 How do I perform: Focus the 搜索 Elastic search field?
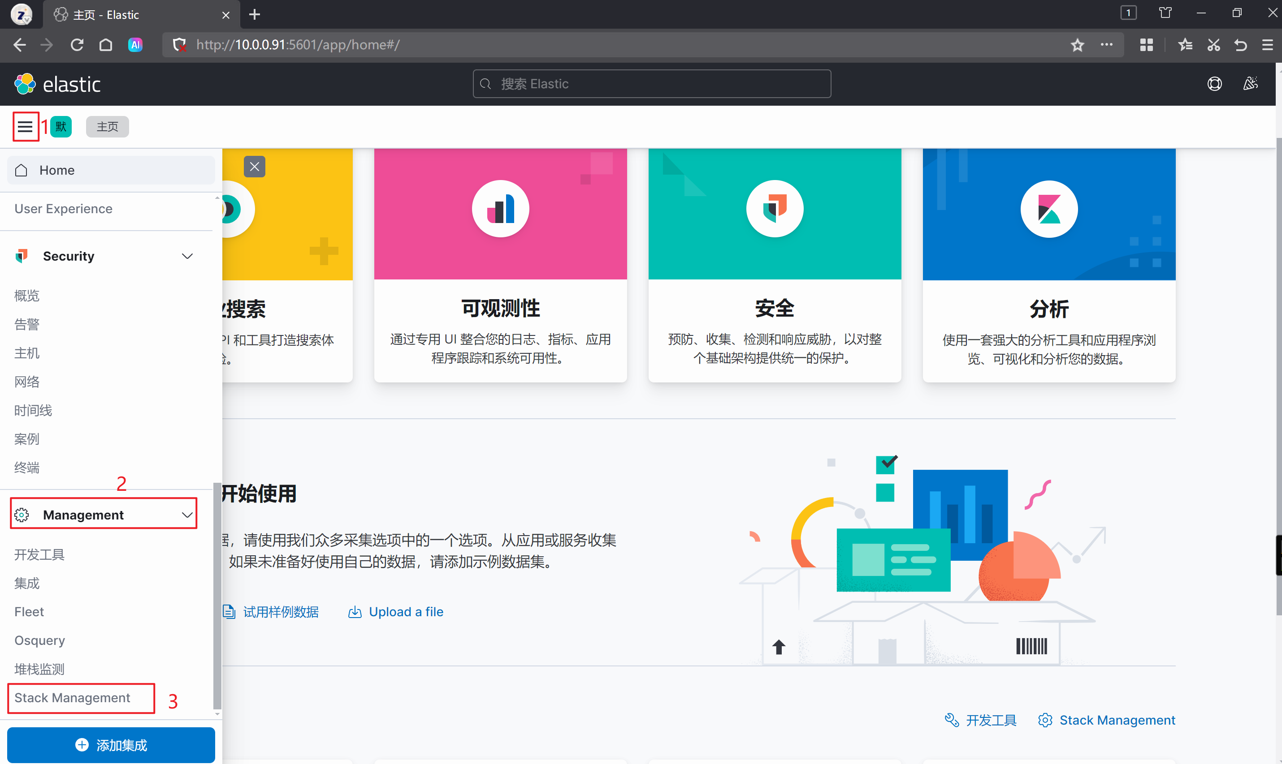652,84
